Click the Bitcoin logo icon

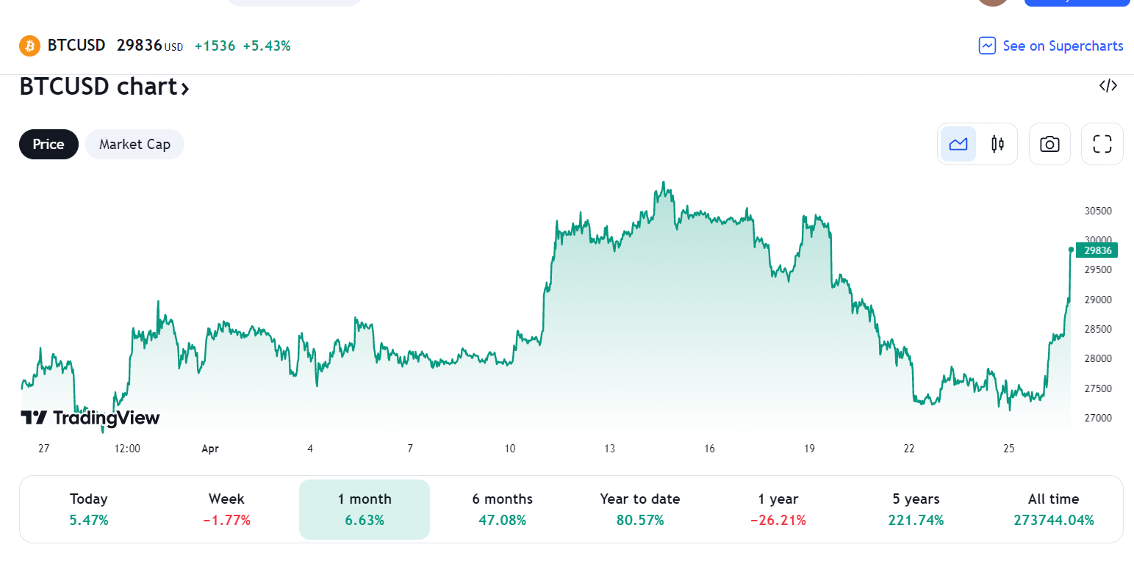pos(29,46)
